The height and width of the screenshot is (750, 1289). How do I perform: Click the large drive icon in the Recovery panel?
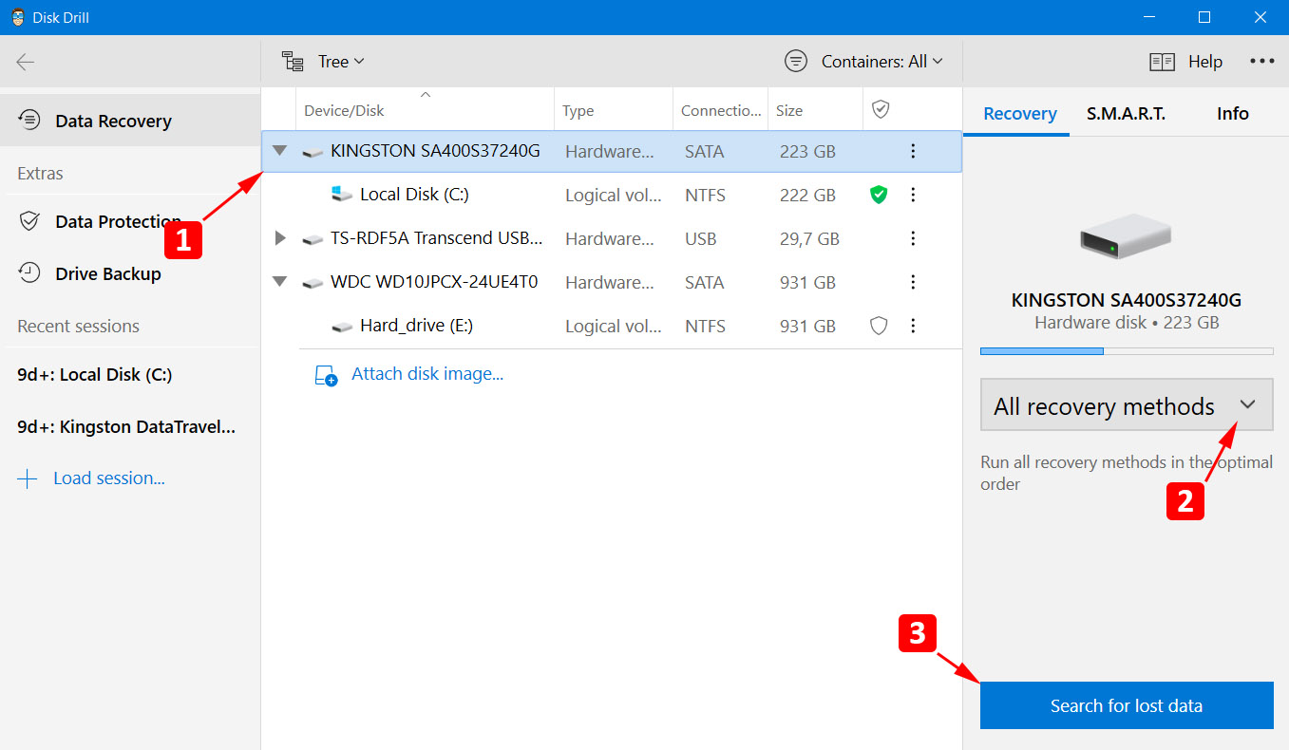(x=1126, y=235)
